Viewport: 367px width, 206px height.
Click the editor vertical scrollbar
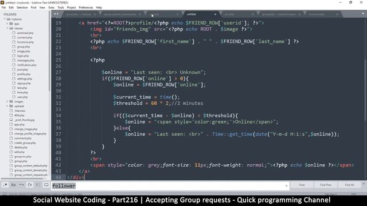tap(366, 90)
